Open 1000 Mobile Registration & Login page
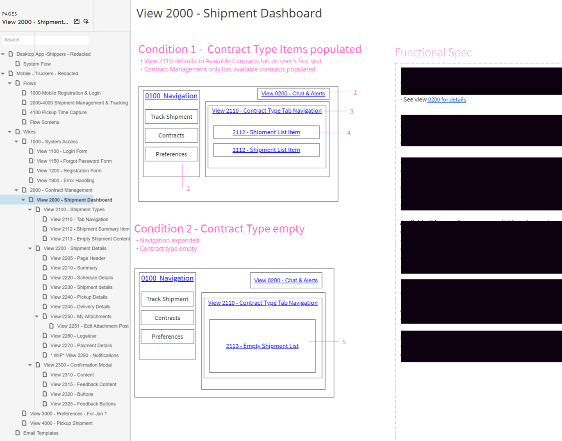The height and width of the screenshot is (441, 562). [x=65, y=93]
